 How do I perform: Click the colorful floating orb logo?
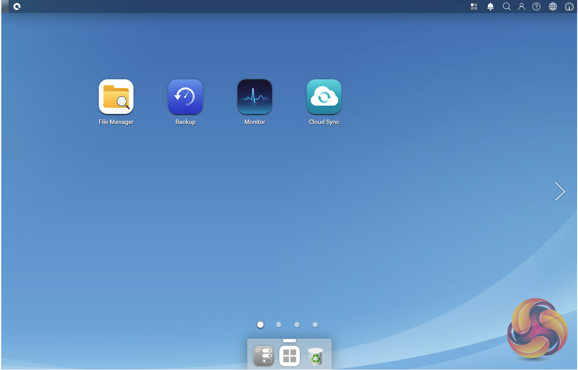537,328
